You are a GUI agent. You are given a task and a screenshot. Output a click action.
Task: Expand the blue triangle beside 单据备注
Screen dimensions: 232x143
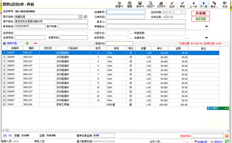pos(207,26)
